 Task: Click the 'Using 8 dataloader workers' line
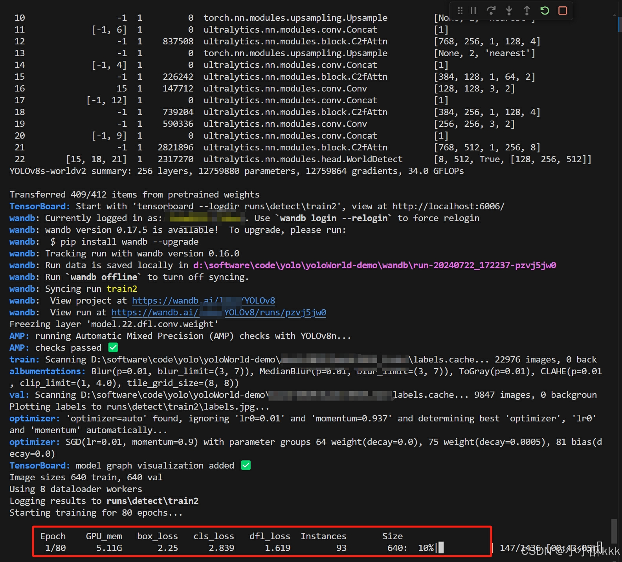tap(76, 489)
